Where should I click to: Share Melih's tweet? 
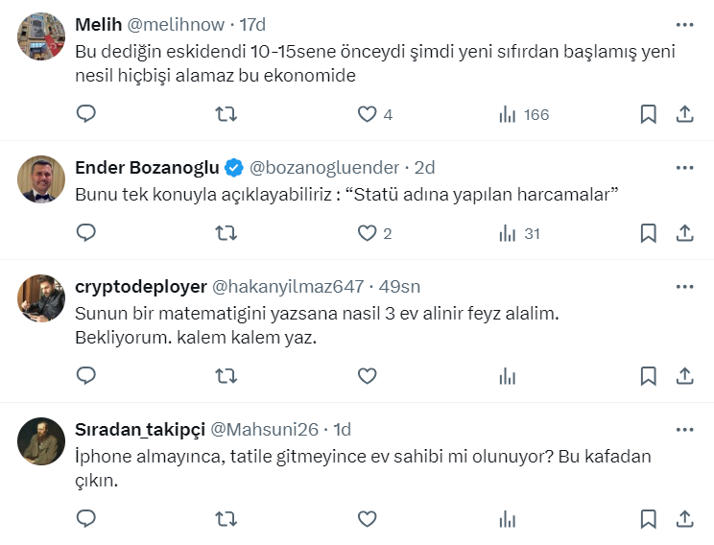pos(685,114)
